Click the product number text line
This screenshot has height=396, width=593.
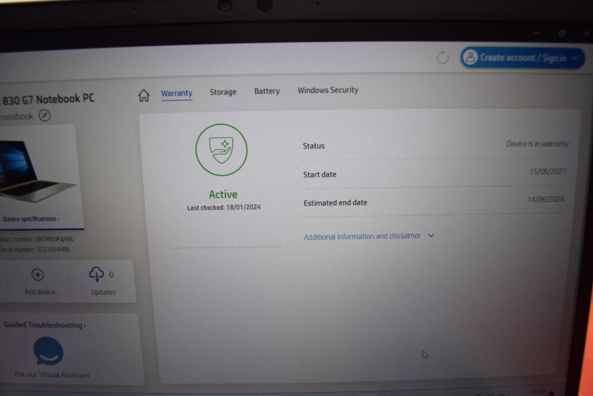37,239
